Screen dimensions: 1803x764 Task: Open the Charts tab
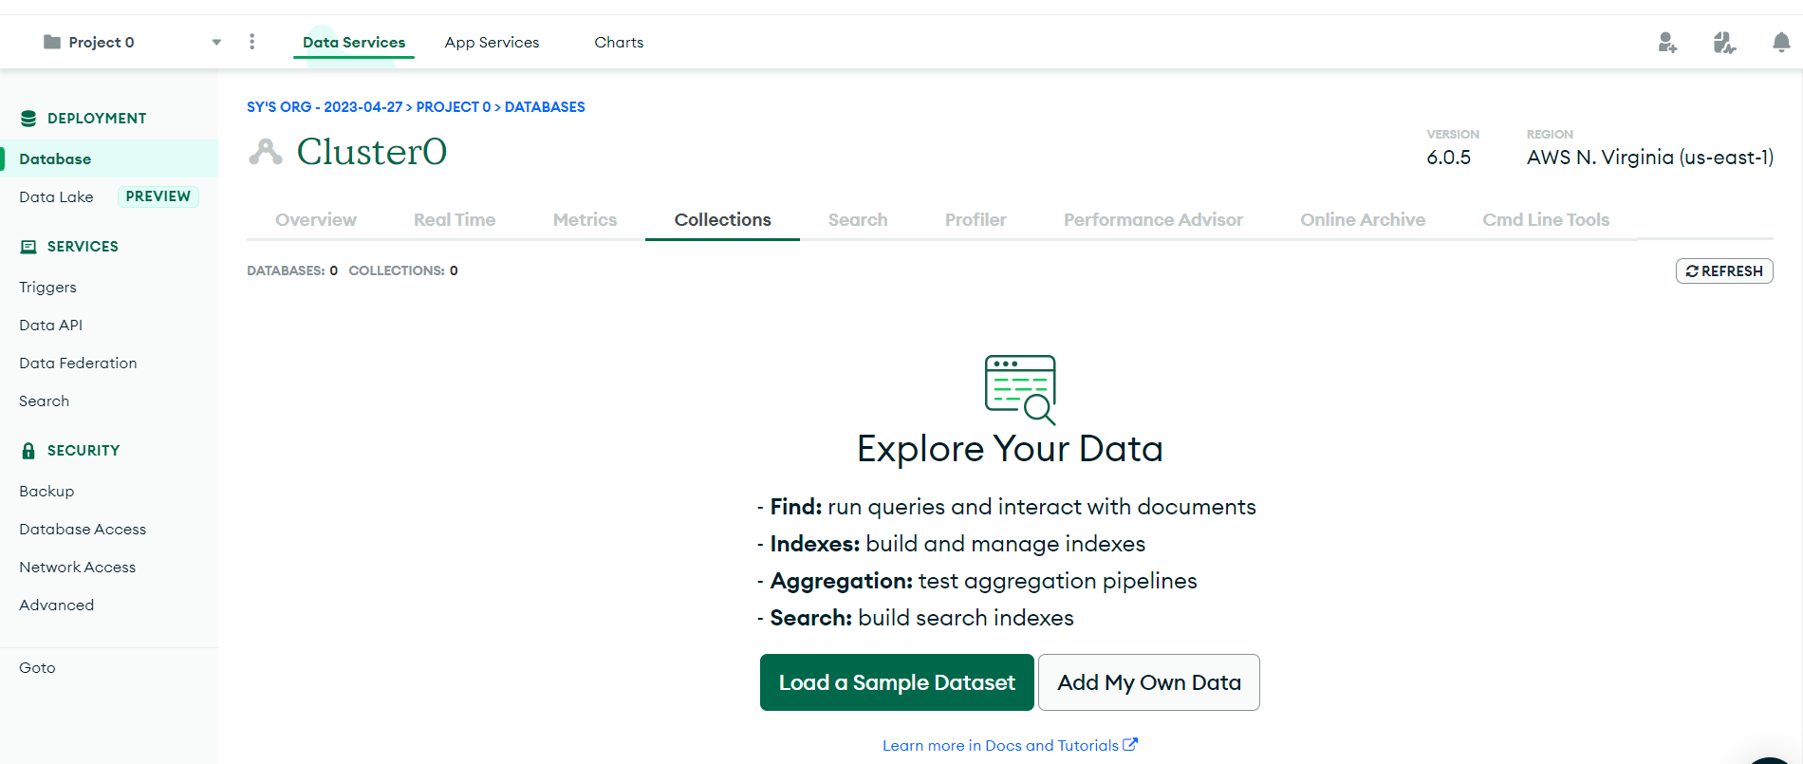tap(619, 42)
